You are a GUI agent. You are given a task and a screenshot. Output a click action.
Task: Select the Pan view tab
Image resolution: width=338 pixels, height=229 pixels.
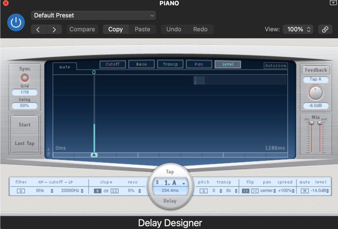coord(199,64)
